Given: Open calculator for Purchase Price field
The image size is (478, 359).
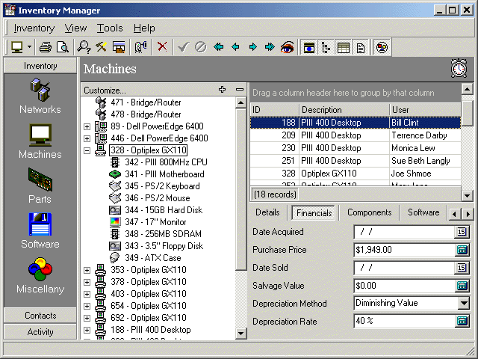Looking at the screenshot, I should pyautogui.click(x=462, y=250).
